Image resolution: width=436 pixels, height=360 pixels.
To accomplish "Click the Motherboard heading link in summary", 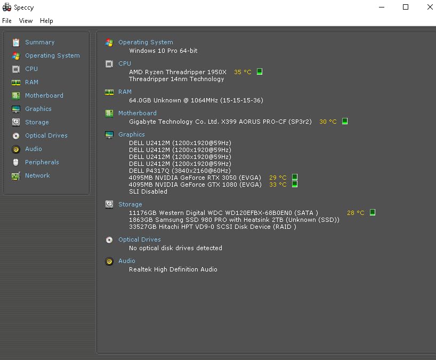I will [138, 113].
